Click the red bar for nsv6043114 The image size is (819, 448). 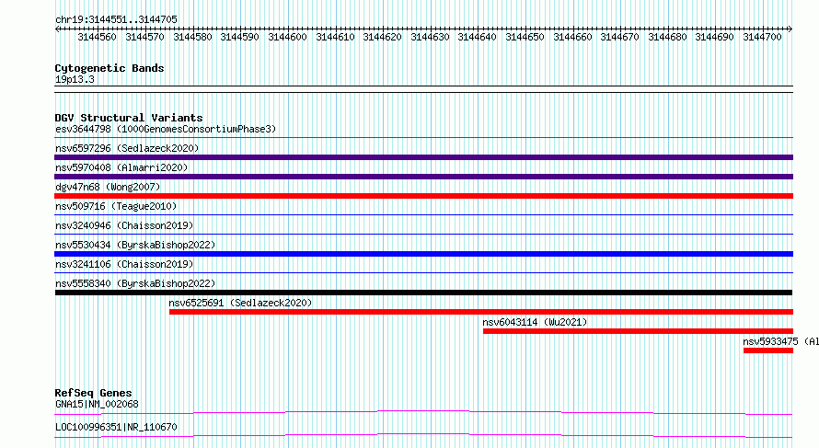(x=639, y=331)
